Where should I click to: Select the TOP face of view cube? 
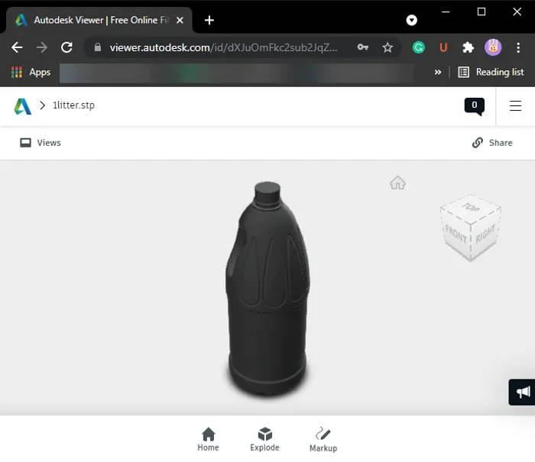click(x=472, y=207)
